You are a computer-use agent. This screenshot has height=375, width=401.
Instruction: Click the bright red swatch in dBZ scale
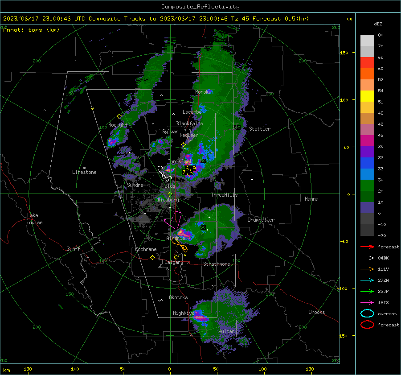click(367, 63)
